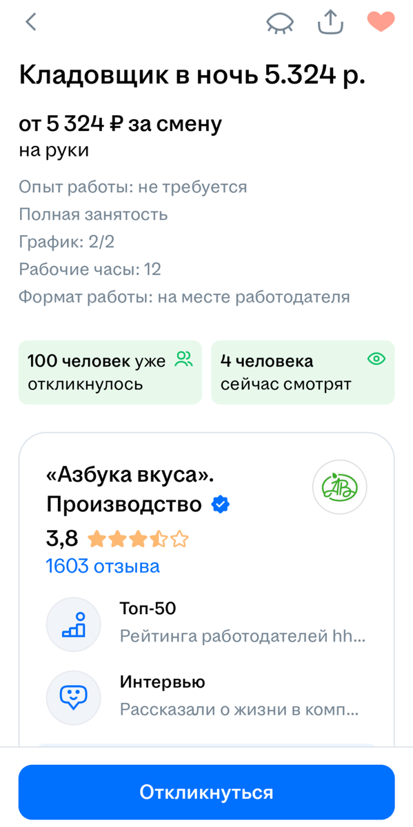The height and width of the screenshot is (827, 413).
Task: Toggle the heart to favorite the vacancy
Action: (x=381, y=21)
